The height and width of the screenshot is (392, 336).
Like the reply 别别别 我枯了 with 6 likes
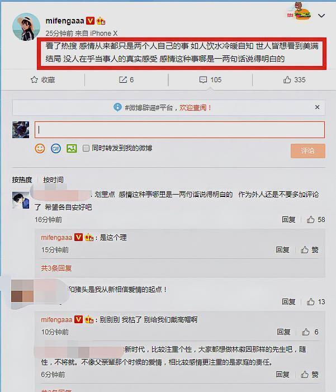pyautogui.click(x=305, y=332)
